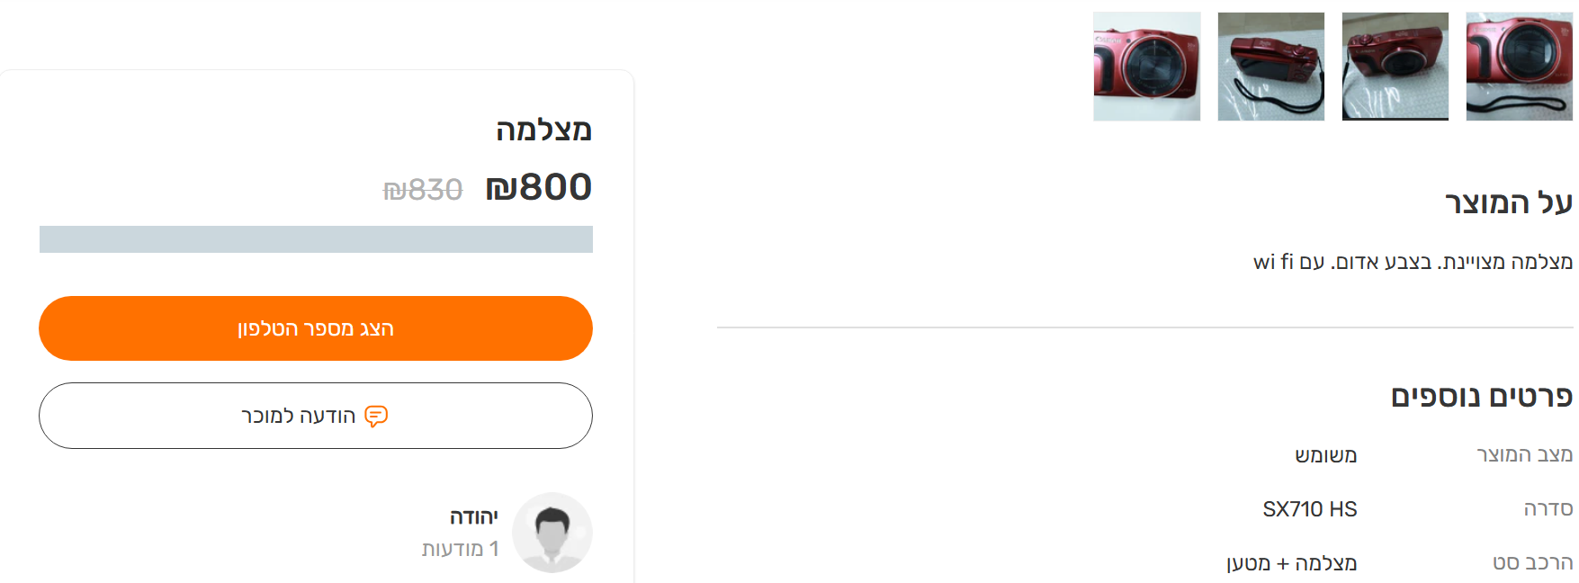The width and height of the screenshot is (1579, 583).
Task: Select the current price 800₪
Action: [536, 188]
